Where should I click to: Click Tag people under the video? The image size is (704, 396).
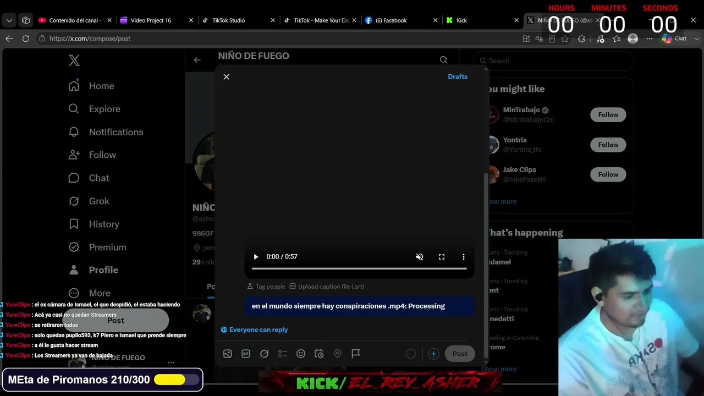[x=266, y=287]
